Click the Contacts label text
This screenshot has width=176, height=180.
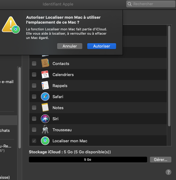[x=61, y=63]
